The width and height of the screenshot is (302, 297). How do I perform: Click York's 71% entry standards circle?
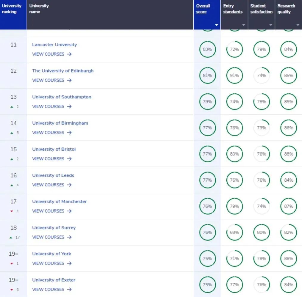point(234,259)
